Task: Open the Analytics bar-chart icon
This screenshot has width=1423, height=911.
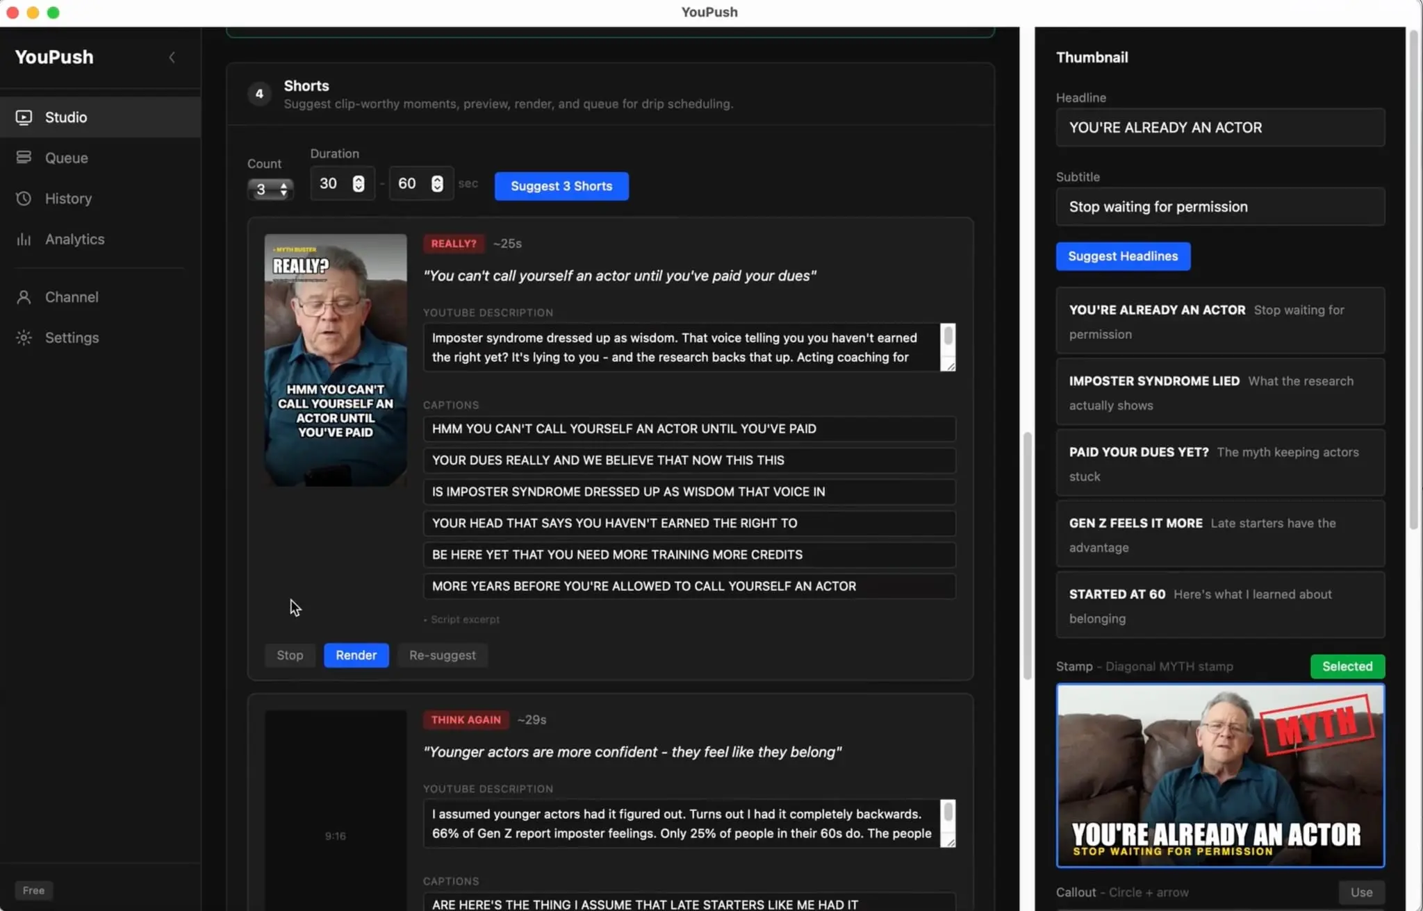Action: [x=24, y=240]
